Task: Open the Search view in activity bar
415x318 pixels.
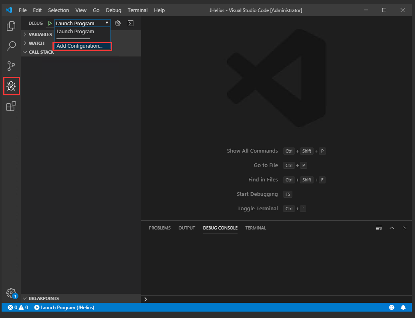Action: (x=11, y=46)
